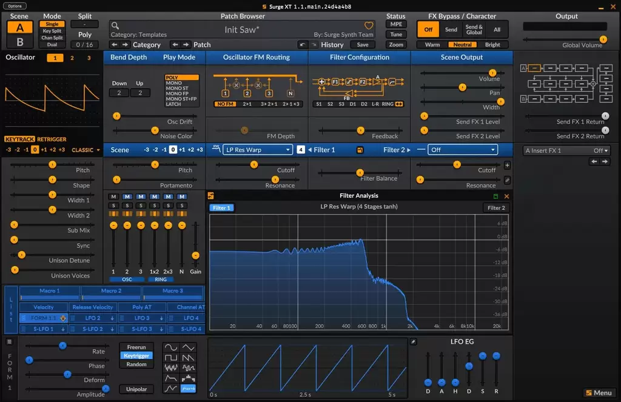Open LFO editor pencil icon
This screenshot has height=402, width=621.
point(413,341)
